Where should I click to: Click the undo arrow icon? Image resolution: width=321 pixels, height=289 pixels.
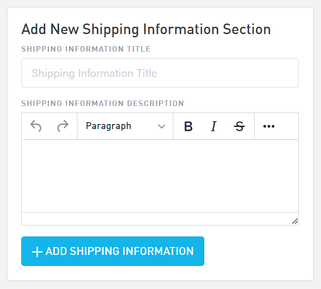[36, 126]
